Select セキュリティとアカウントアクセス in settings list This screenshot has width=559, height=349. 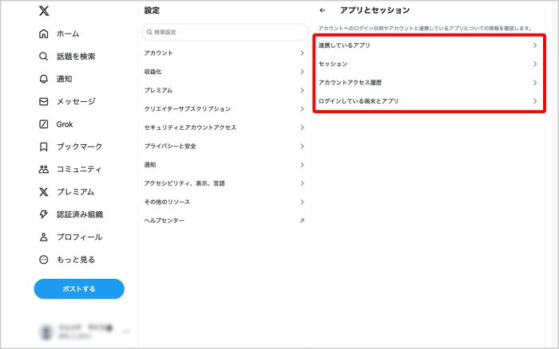[224, 127]
